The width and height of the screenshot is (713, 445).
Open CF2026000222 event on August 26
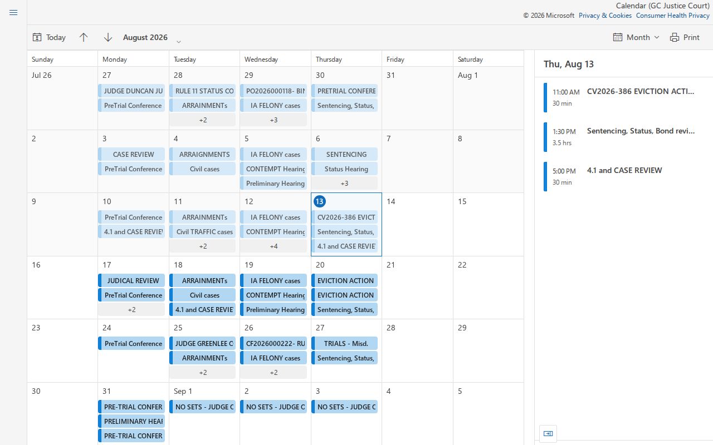[274, 343]
